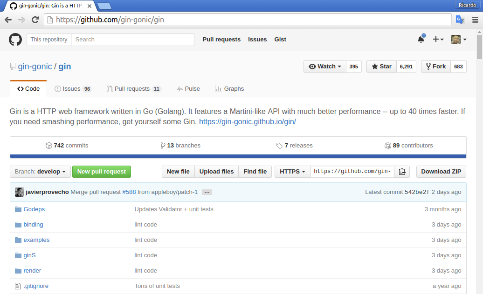Screen dimensions: 483x294
Task: Expand commit message ellipsis button
Action: coord(207,192)
